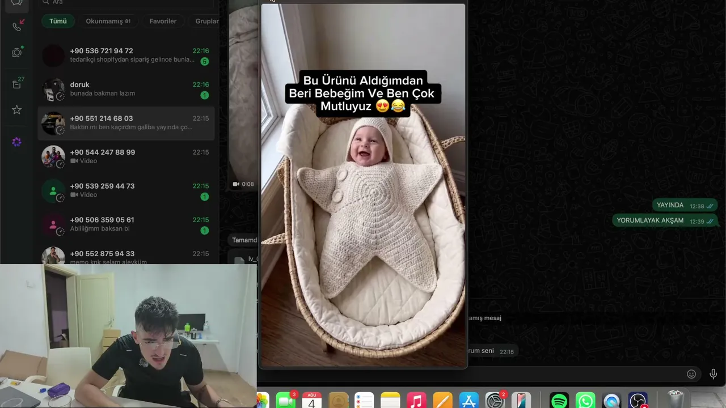Open Archived chats with 27 badge
The image size is (726, 408).
17,84
